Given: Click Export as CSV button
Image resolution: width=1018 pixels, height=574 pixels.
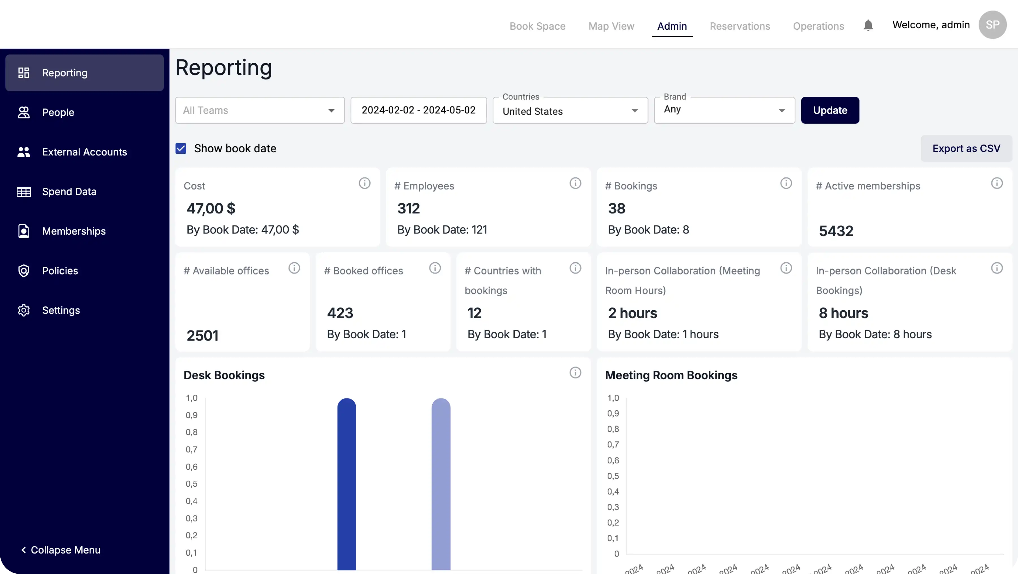Looking at the screenshot, I should [966, 149].
